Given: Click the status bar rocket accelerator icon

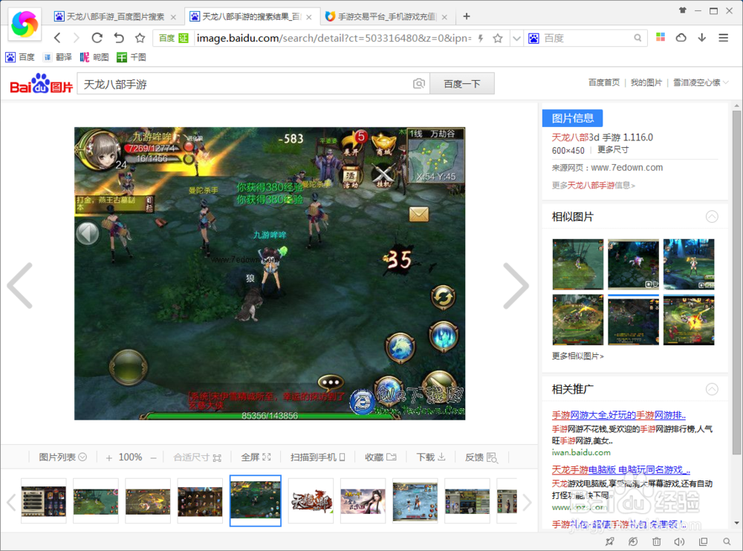Looking at the screenshot, I should 610,541.
